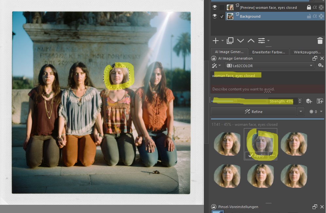Float the AI Image Generation docker
The width and height of the screenshot is (326, 213).
[x=315, y=58]
